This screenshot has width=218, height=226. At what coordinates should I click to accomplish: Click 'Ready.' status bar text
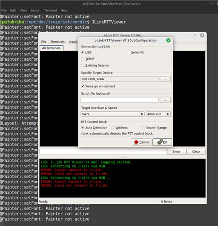(x=43, y=202)
